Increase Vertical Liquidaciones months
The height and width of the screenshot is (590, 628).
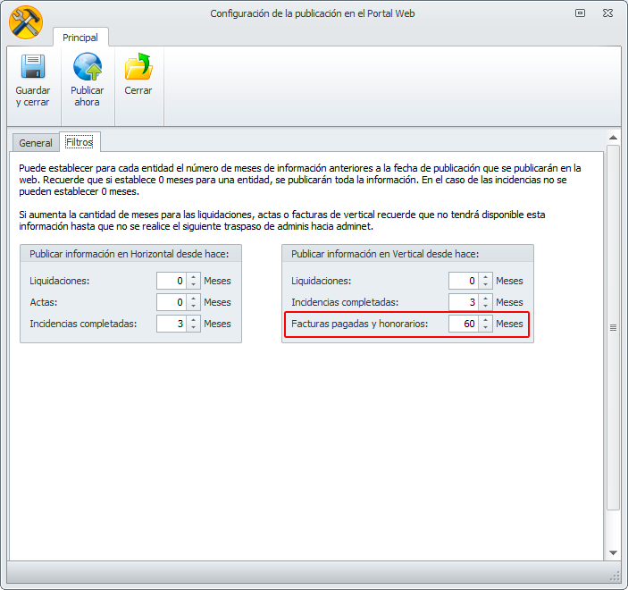[485, 277]
